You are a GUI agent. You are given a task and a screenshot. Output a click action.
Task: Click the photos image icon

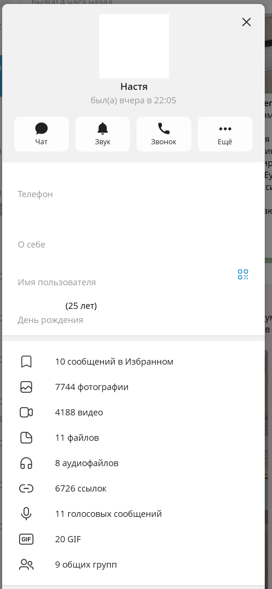point(26,387)
